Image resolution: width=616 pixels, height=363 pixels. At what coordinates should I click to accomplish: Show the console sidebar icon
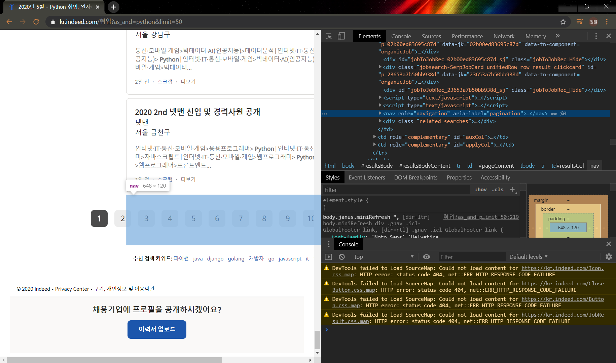pyautogui.click(x=328, y=257)
